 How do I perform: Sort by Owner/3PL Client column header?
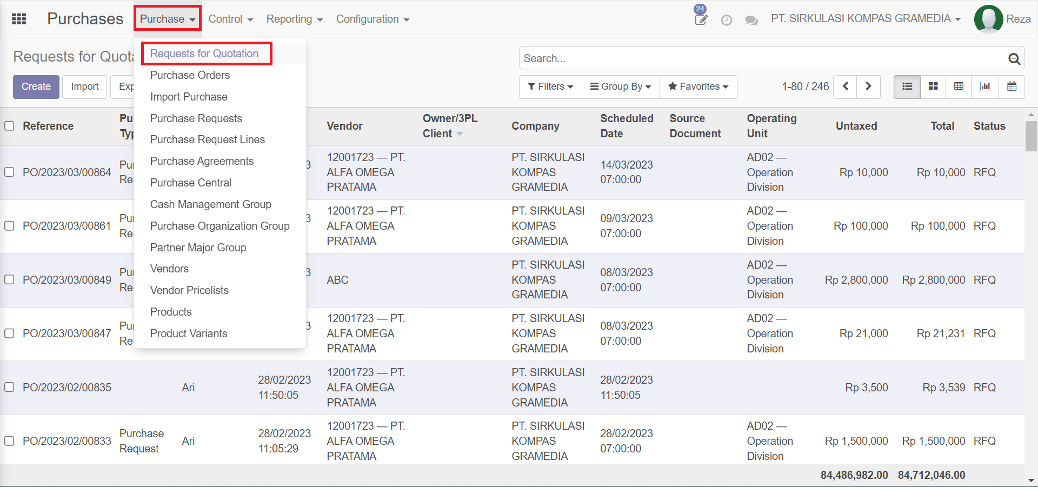(x=450, y=126)
